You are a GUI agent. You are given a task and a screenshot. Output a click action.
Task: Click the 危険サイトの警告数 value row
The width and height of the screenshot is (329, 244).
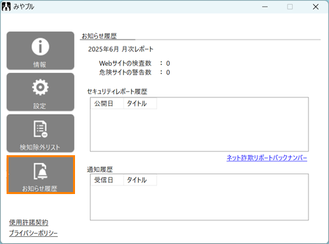point(134,72)
